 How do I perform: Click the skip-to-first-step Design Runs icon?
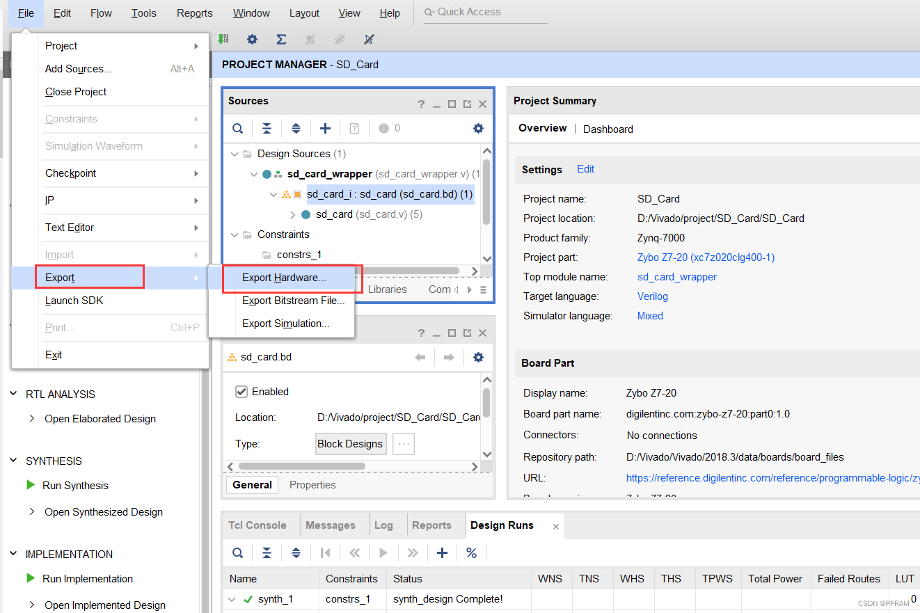pyautogui.click(x=325, y=553)
